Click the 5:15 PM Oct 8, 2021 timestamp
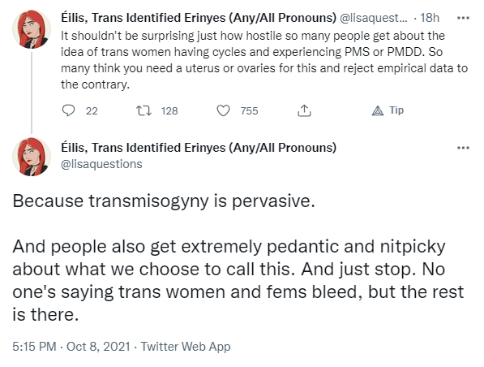 pos(71,347)
